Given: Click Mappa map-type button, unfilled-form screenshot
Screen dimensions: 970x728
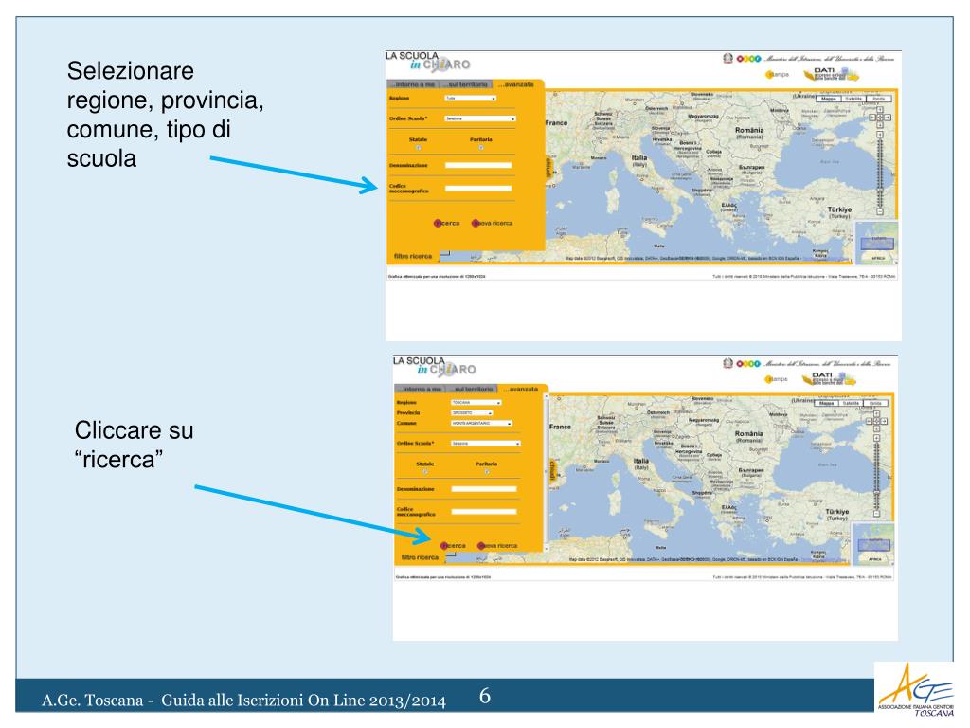Looking at the screenshot, I should point(829,99).
